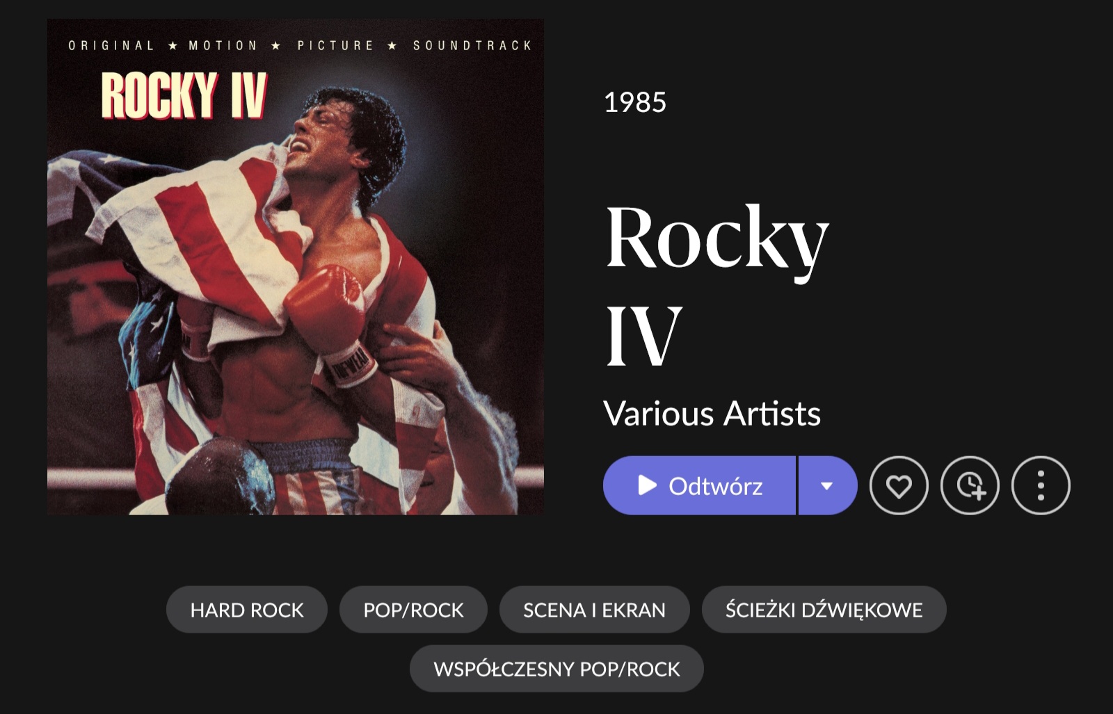This screenshot has height=714, width=1113.
Task: Click the clock-plus listen later icon
Action: point(970,485)
